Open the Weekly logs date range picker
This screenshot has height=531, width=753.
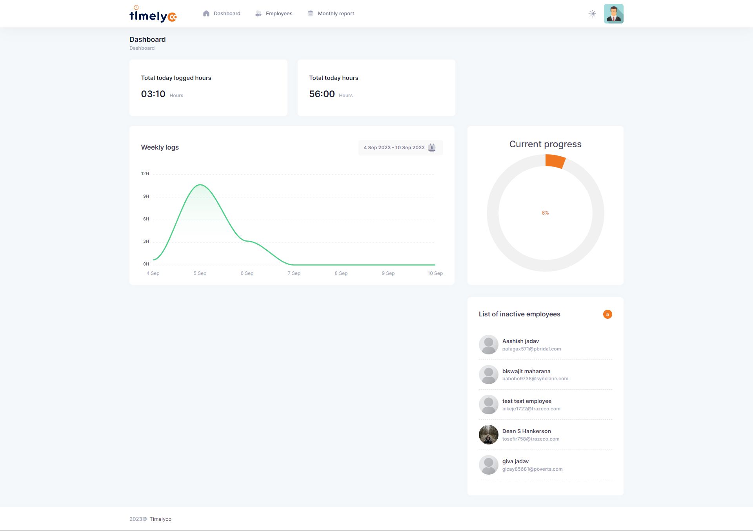(x=394, y=148)
